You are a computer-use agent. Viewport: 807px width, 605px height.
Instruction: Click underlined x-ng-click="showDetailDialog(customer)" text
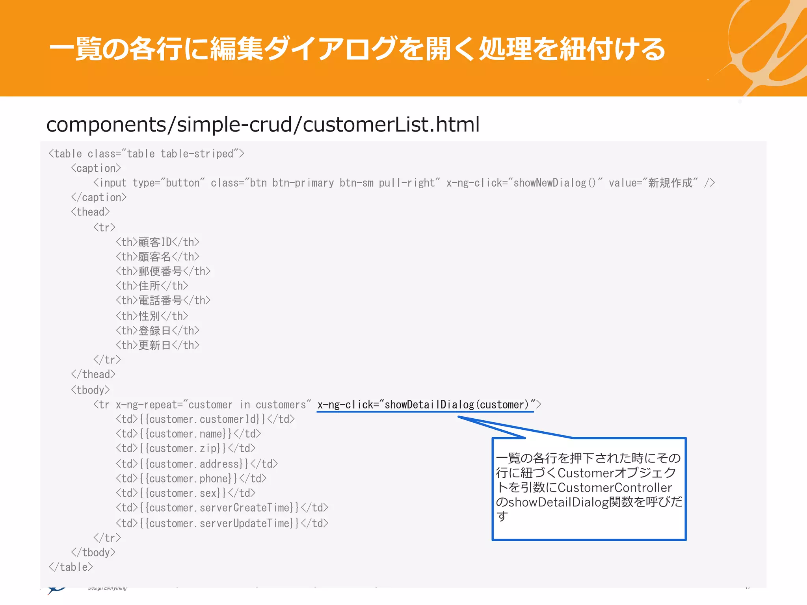click(426, 405)
